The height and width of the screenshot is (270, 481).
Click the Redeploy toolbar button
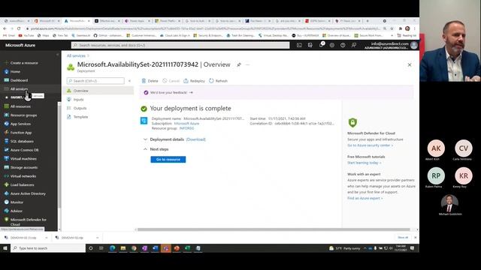coord(194,81)
